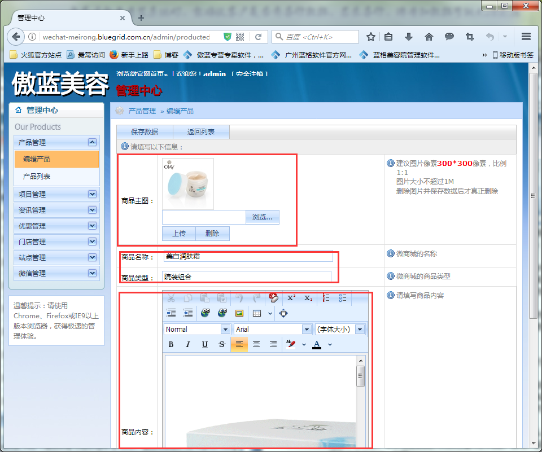Expand the 项目管理 sidebar section

56,194
